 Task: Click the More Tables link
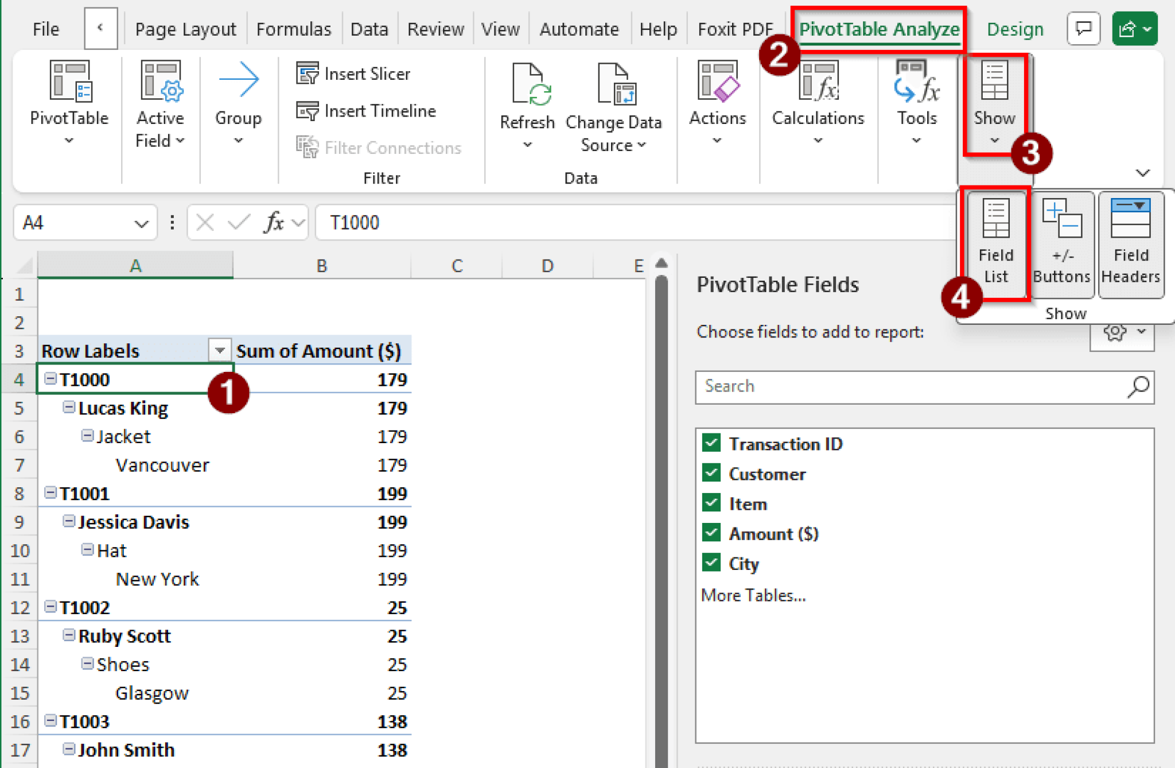click(753, 595)
